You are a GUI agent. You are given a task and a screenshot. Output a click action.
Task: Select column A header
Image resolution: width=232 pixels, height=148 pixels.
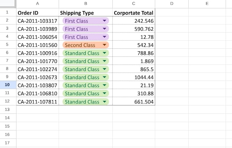click(38, 4)
